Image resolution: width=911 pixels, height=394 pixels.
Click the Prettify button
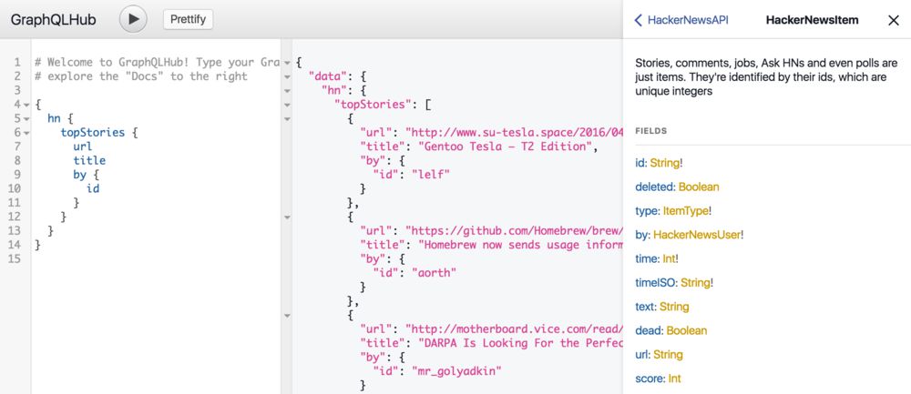click(189, 19)
